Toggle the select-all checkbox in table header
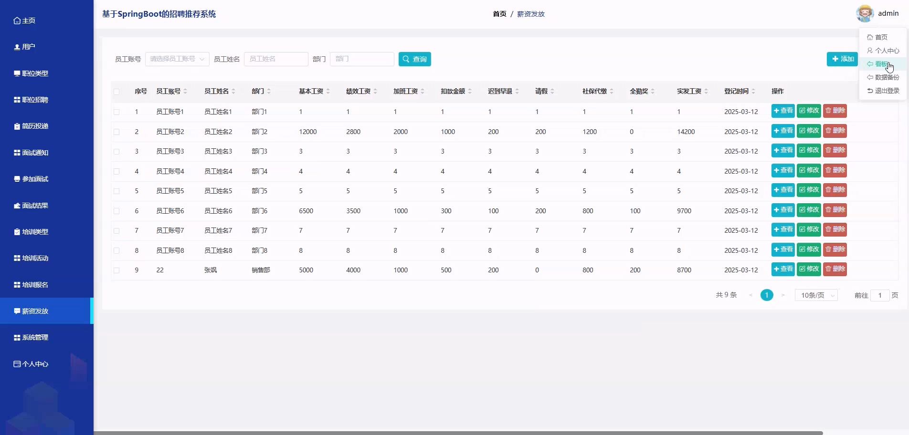 116,92
